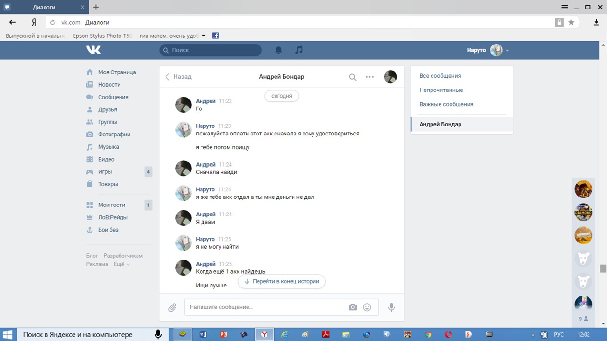Click the Напишите сообщение input field
This screenshot has width=607, height=341.
[x=266, y=307]
